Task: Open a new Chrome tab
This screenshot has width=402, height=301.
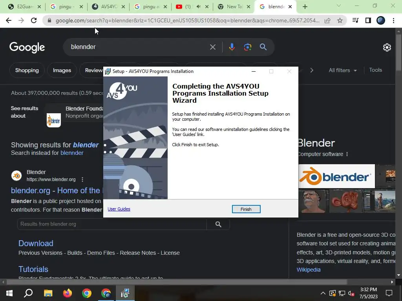Action: coord(305,7)
